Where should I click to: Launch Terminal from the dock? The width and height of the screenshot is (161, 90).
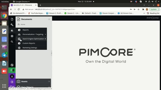point(4,7)
